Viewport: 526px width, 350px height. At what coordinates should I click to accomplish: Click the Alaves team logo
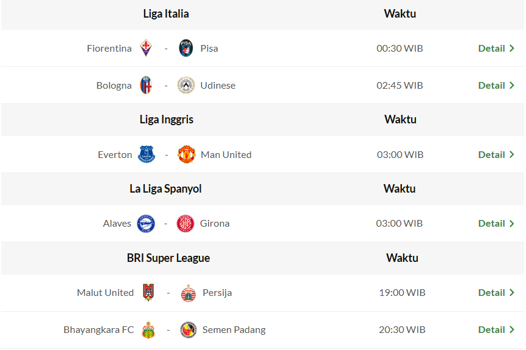(x=146, y=224)
